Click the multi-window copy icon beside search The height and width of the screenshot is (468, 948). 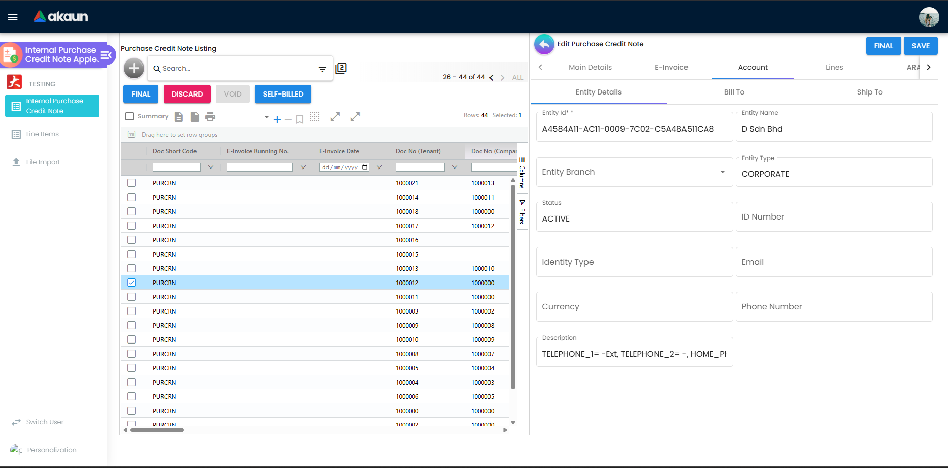pos(341,68)
